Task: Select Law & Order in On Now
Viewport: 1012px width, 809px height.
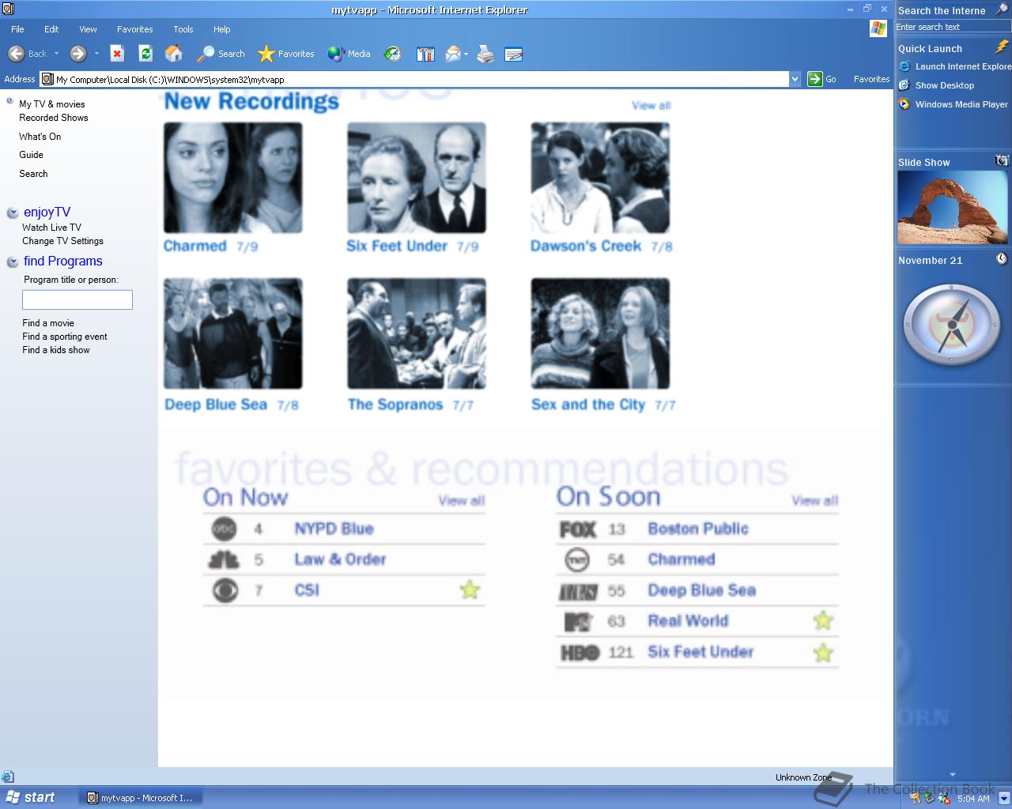Action: point(340,559)
